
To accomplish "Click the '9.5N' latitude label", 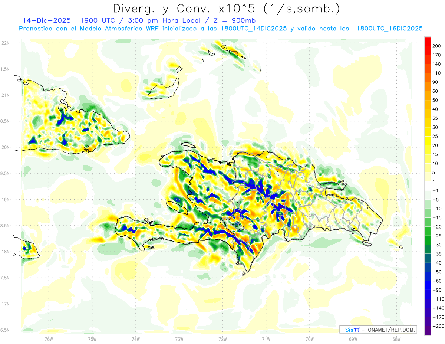I will click(6, 173).
